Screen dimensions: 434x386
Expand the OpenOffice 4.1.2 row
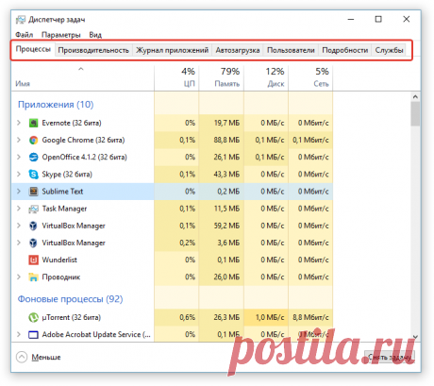(x=19, y=157)
